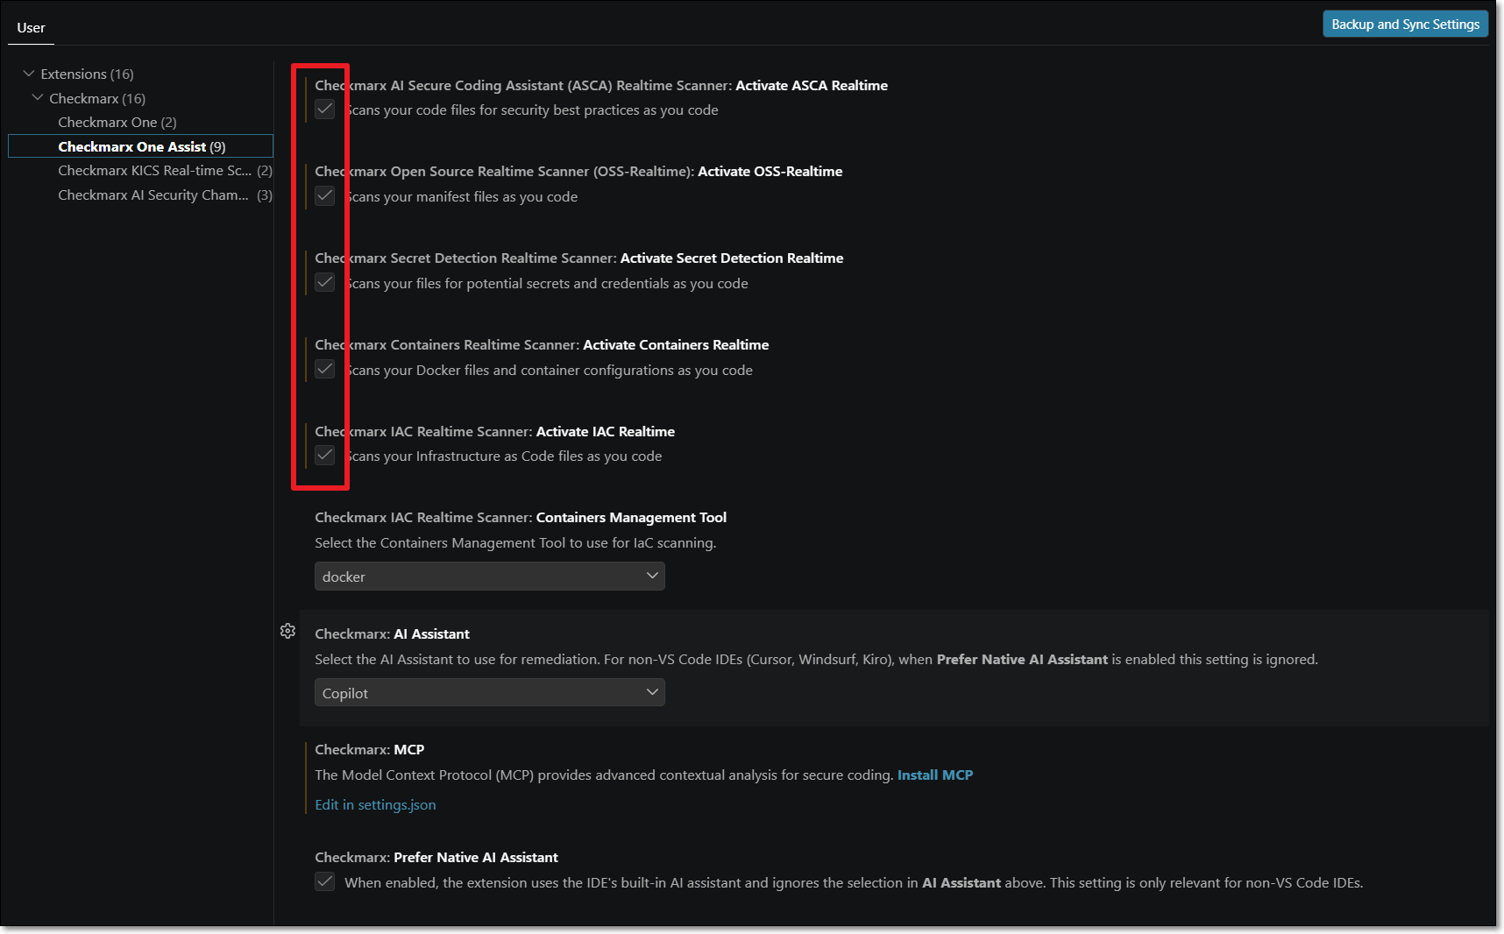Click 'The Model Context Protocol (MCP) provides' description
The width and height of the screenshot is (1504, 934).
click(x=604, y=775)
